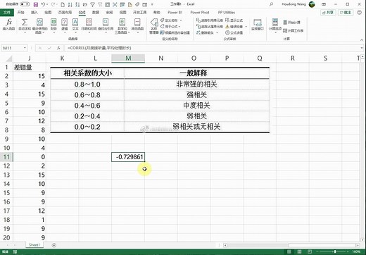Click the Houdong Wang account name
The width and height of the screenshot is (366, 255).
[294, 4]
